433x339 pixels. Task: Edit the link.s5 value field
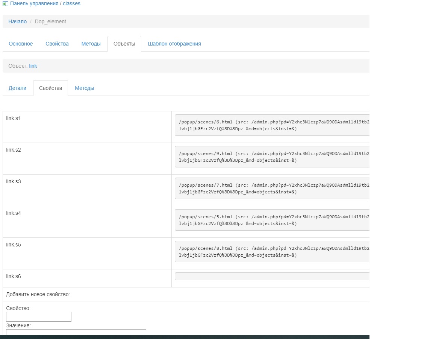272,252
